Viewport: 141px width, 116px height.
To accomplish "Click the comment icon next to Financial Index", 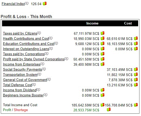I will point(27,4).
